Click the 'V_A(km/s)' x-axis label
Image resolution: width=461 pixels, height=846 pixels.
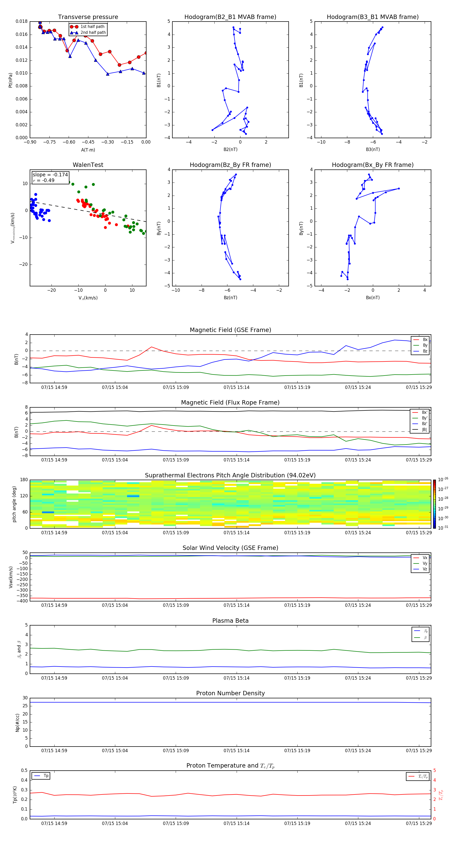[88, 298]
